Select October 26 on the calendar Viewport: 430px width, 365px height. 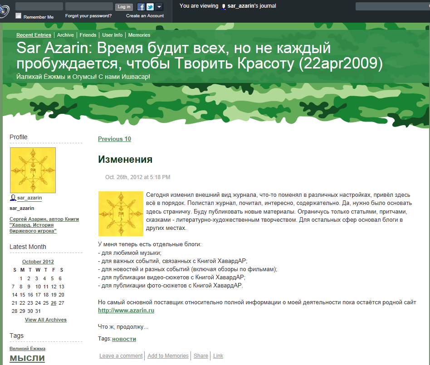click(x=53, y=302)
